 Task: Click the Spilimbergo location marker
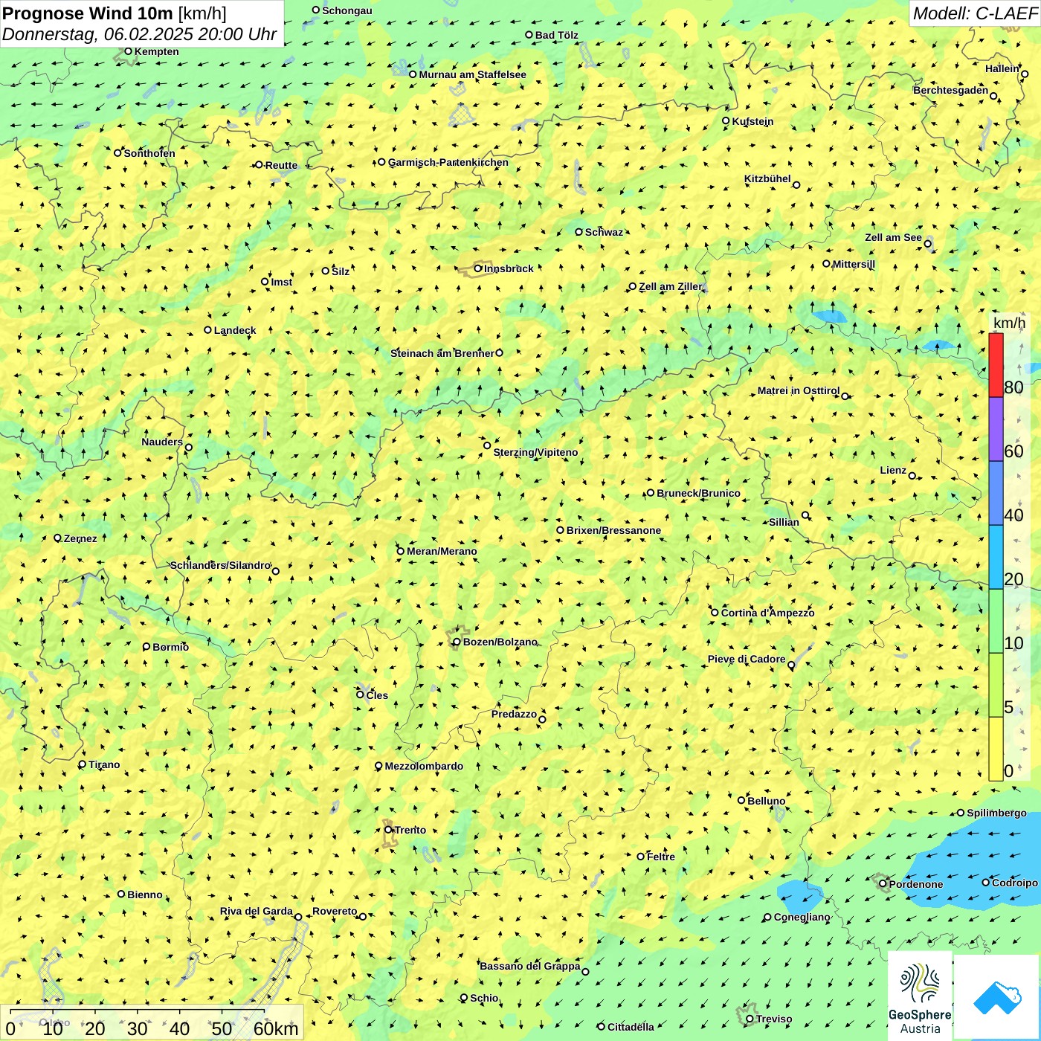pos(960,813)
